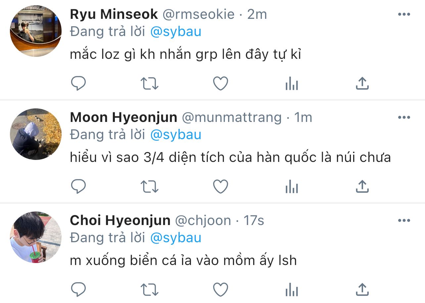View analytics for Choi Hyeonjun's tweet
The width and height of the screenshot is (425, 303).
(292, 290)
